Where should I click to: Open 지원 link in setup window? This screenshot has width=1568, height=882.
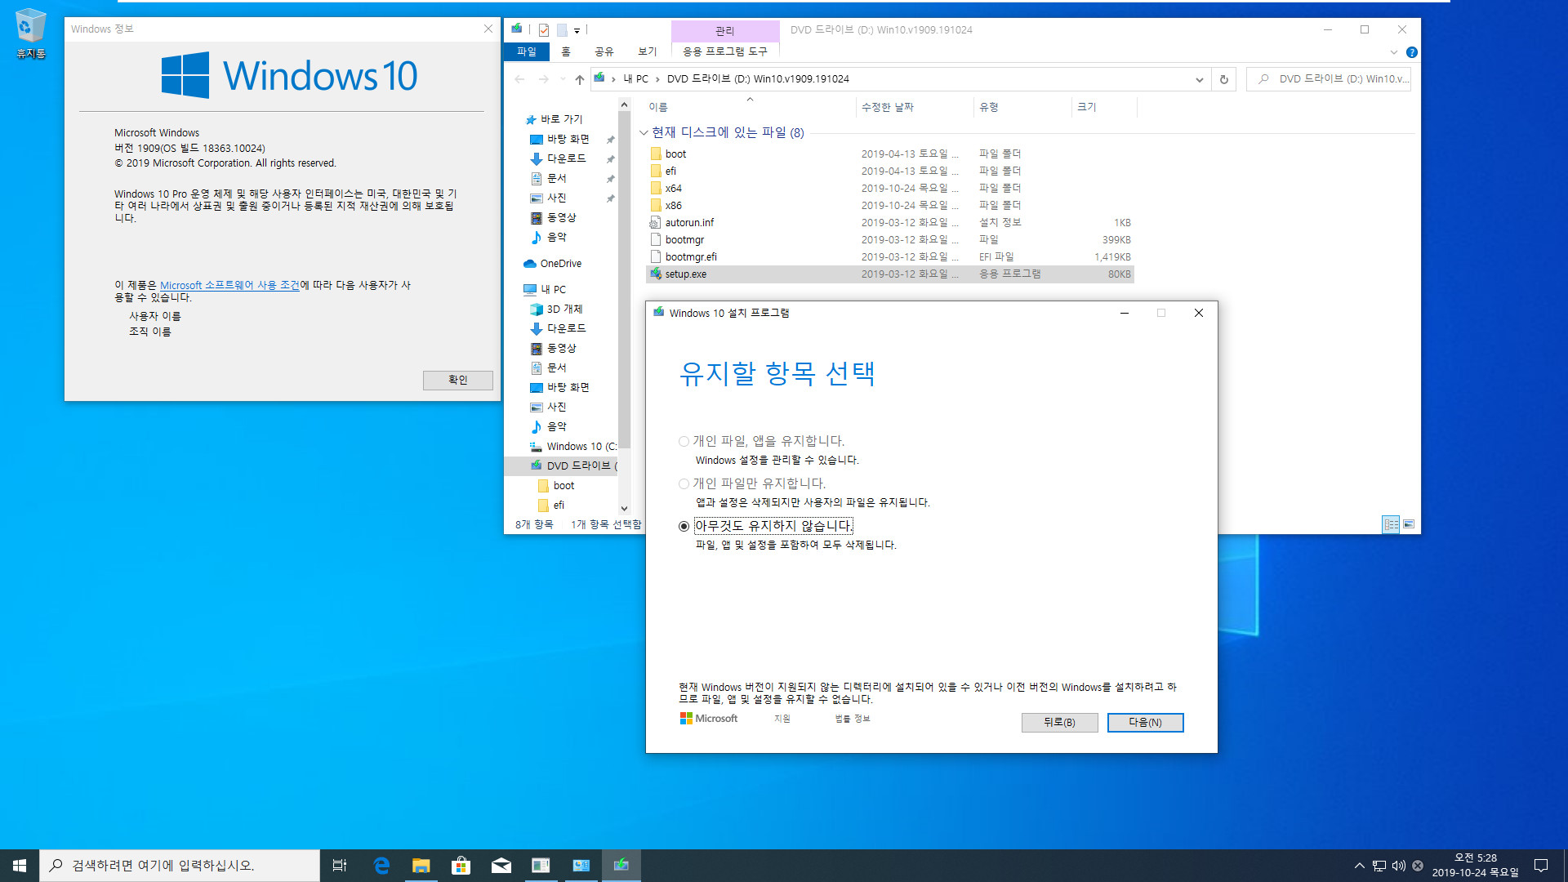click(x=782, y=719)
